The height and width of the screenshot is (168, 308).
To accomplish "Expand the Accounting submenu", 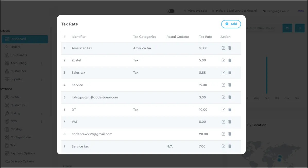I will 23,63.
